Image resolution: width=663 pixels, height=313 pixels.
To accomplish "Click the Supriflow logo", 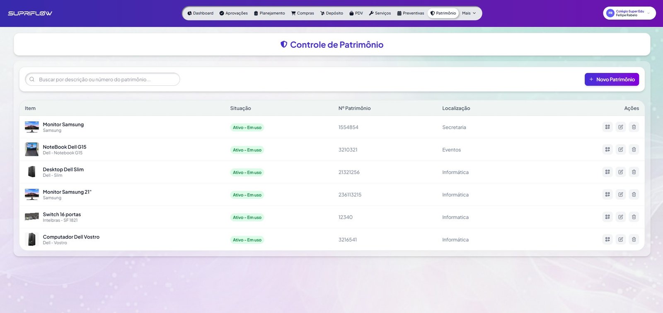I will click(x=30, y=13).
